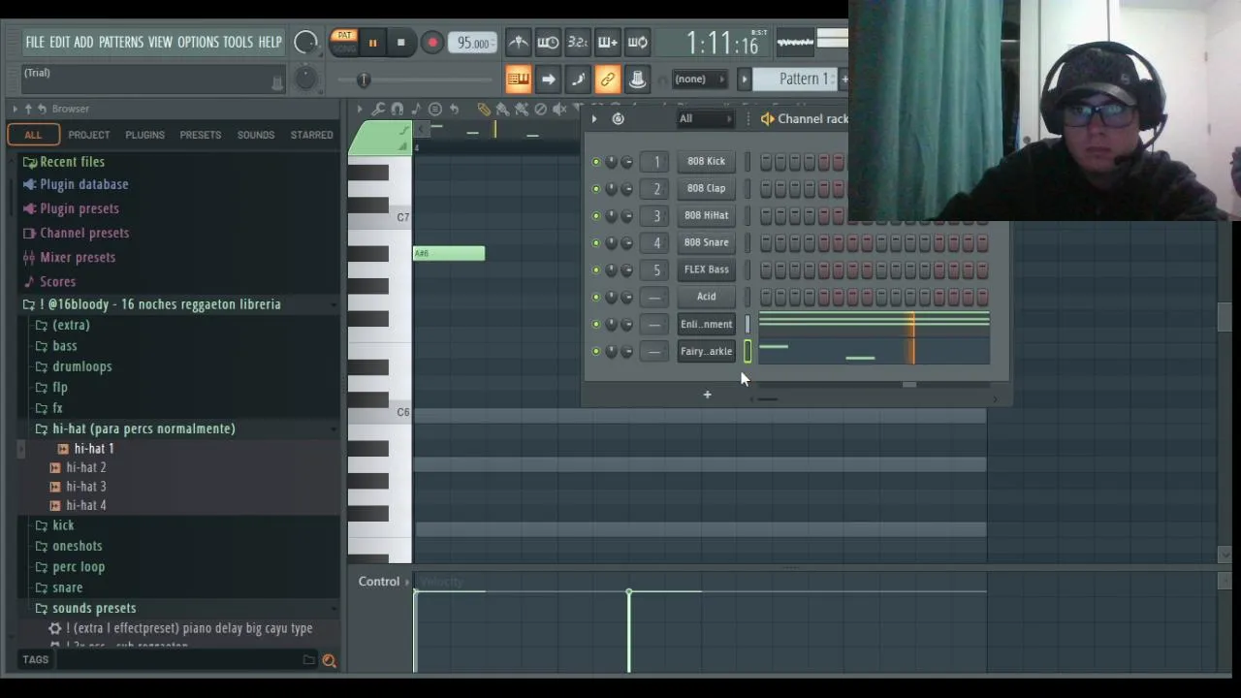Viewport: 1241px width, 698px height.
Task: Click mixer track number 3 for 808 HiHat
Action: coord(656,215)
